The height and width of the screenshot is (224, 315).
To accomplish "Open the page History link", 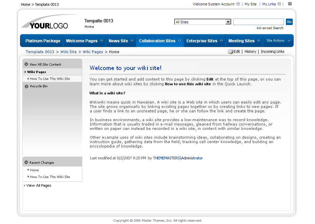I will (x=250, y=52).
